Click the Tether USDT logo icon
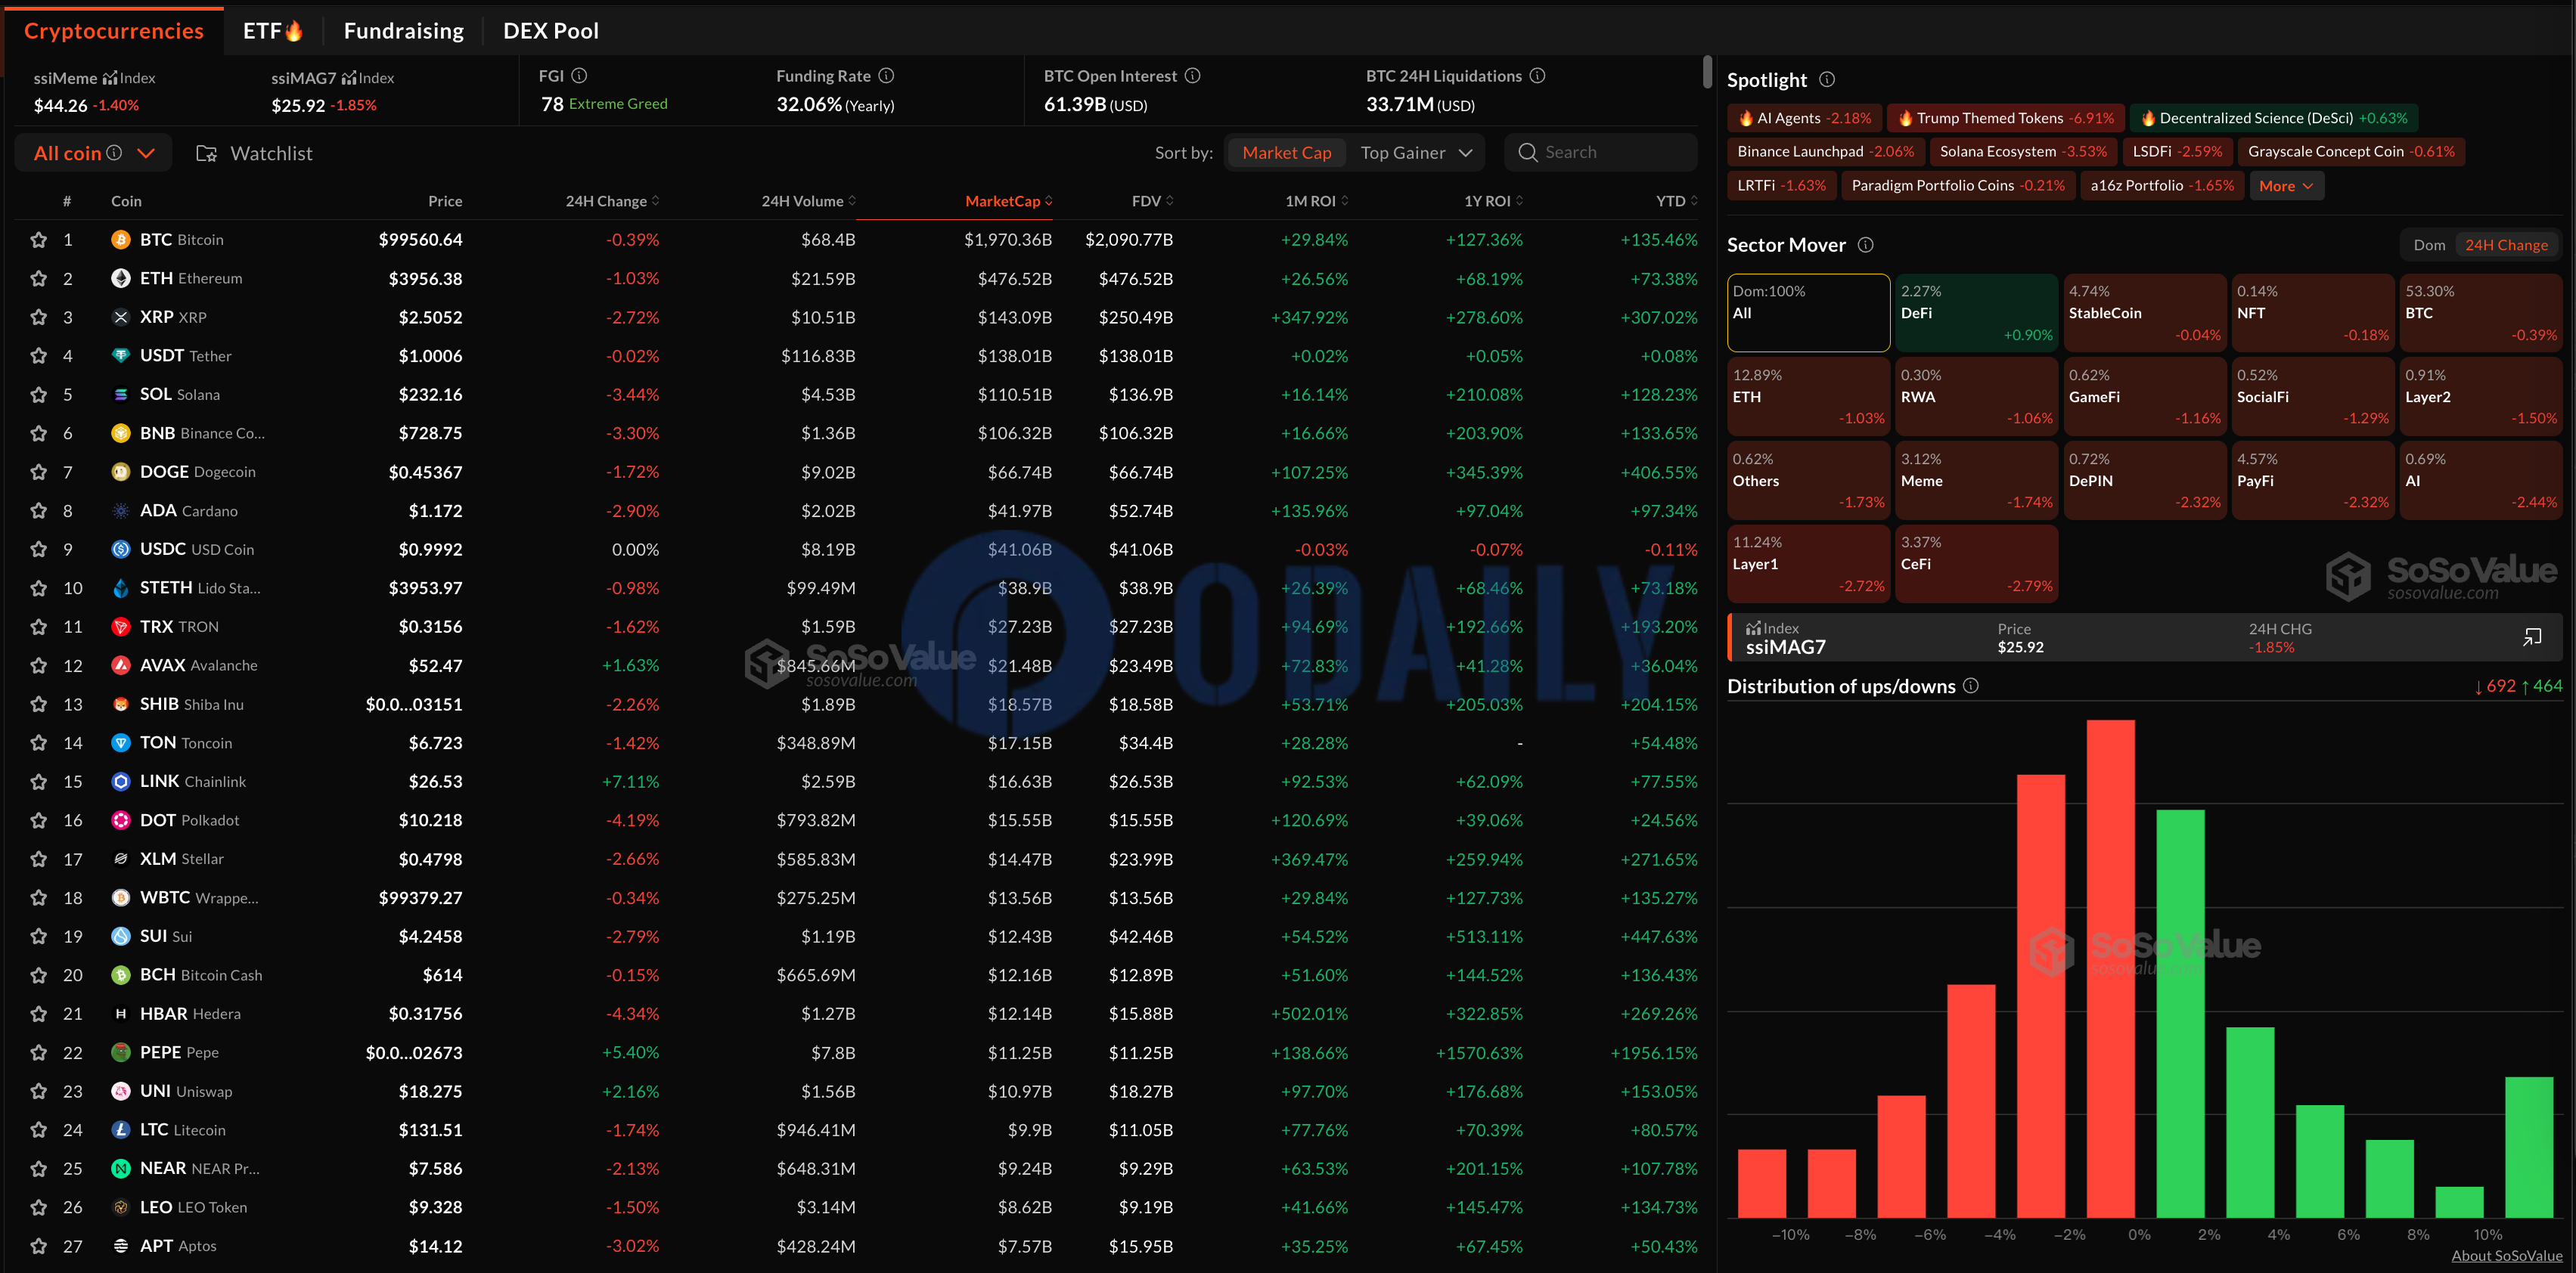2576x1273 pixels. point(121,356)
